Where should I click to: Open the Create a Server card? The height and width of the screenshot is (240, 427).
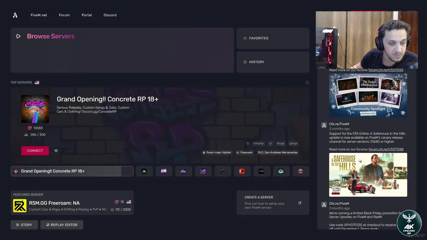coord(273,203)
